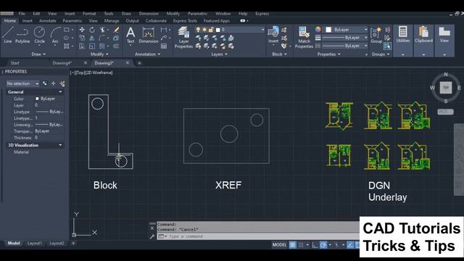464x261 pixels.
Task: Click the Fillet tool icon
Action: point(102,38)
